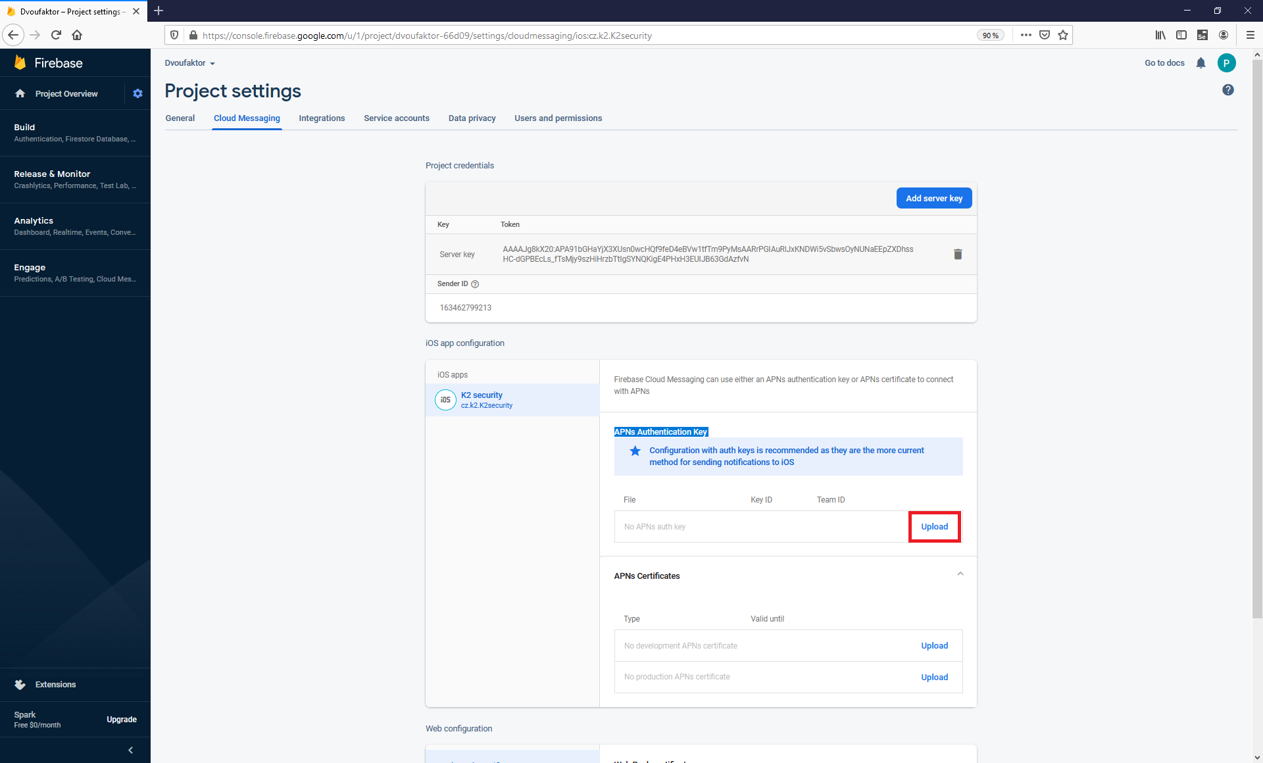Image resolution: width=1263 pixels, height=763 pixels.
Task: Click Upgrade link on Spark plan
Action: 122,719
